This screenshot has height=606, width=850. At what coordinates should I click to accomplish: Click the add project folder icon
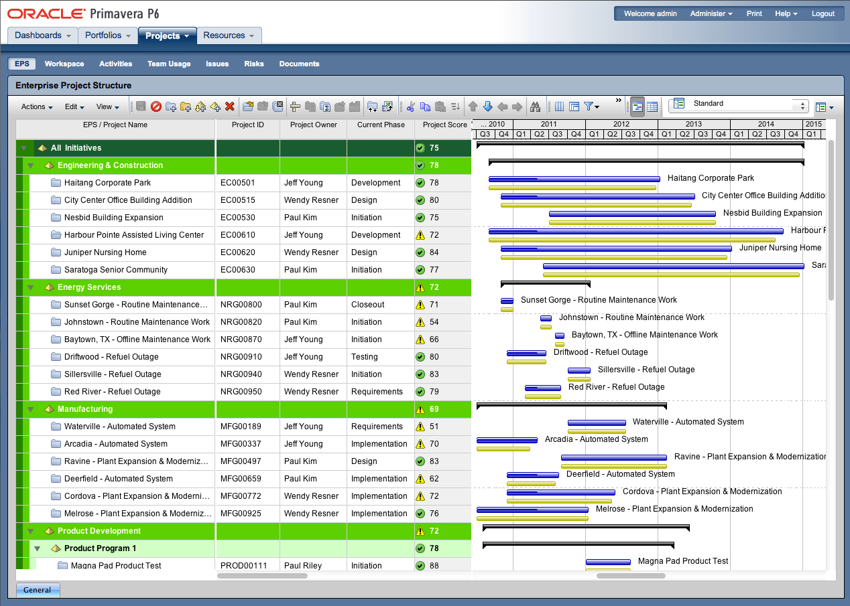click(171, 106)
